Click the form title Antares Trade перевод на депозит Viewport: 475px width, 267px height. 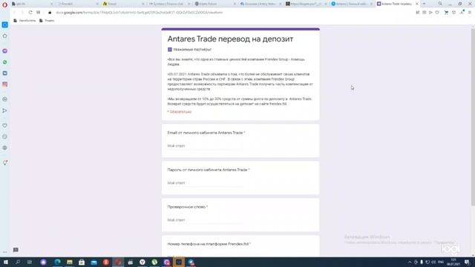click(x=230, y=39)
